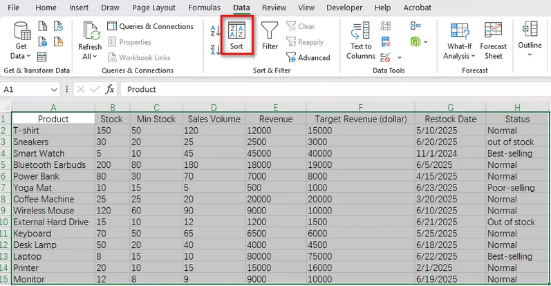Open the Developer tab

click(344, 8)
